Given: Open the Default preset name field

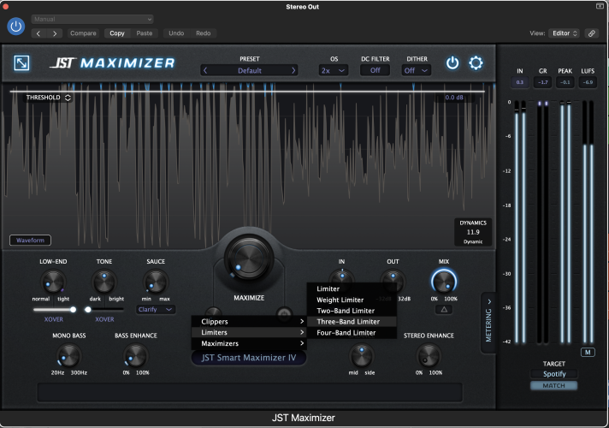Looking at the screenshot, I should tap(250, 70).
